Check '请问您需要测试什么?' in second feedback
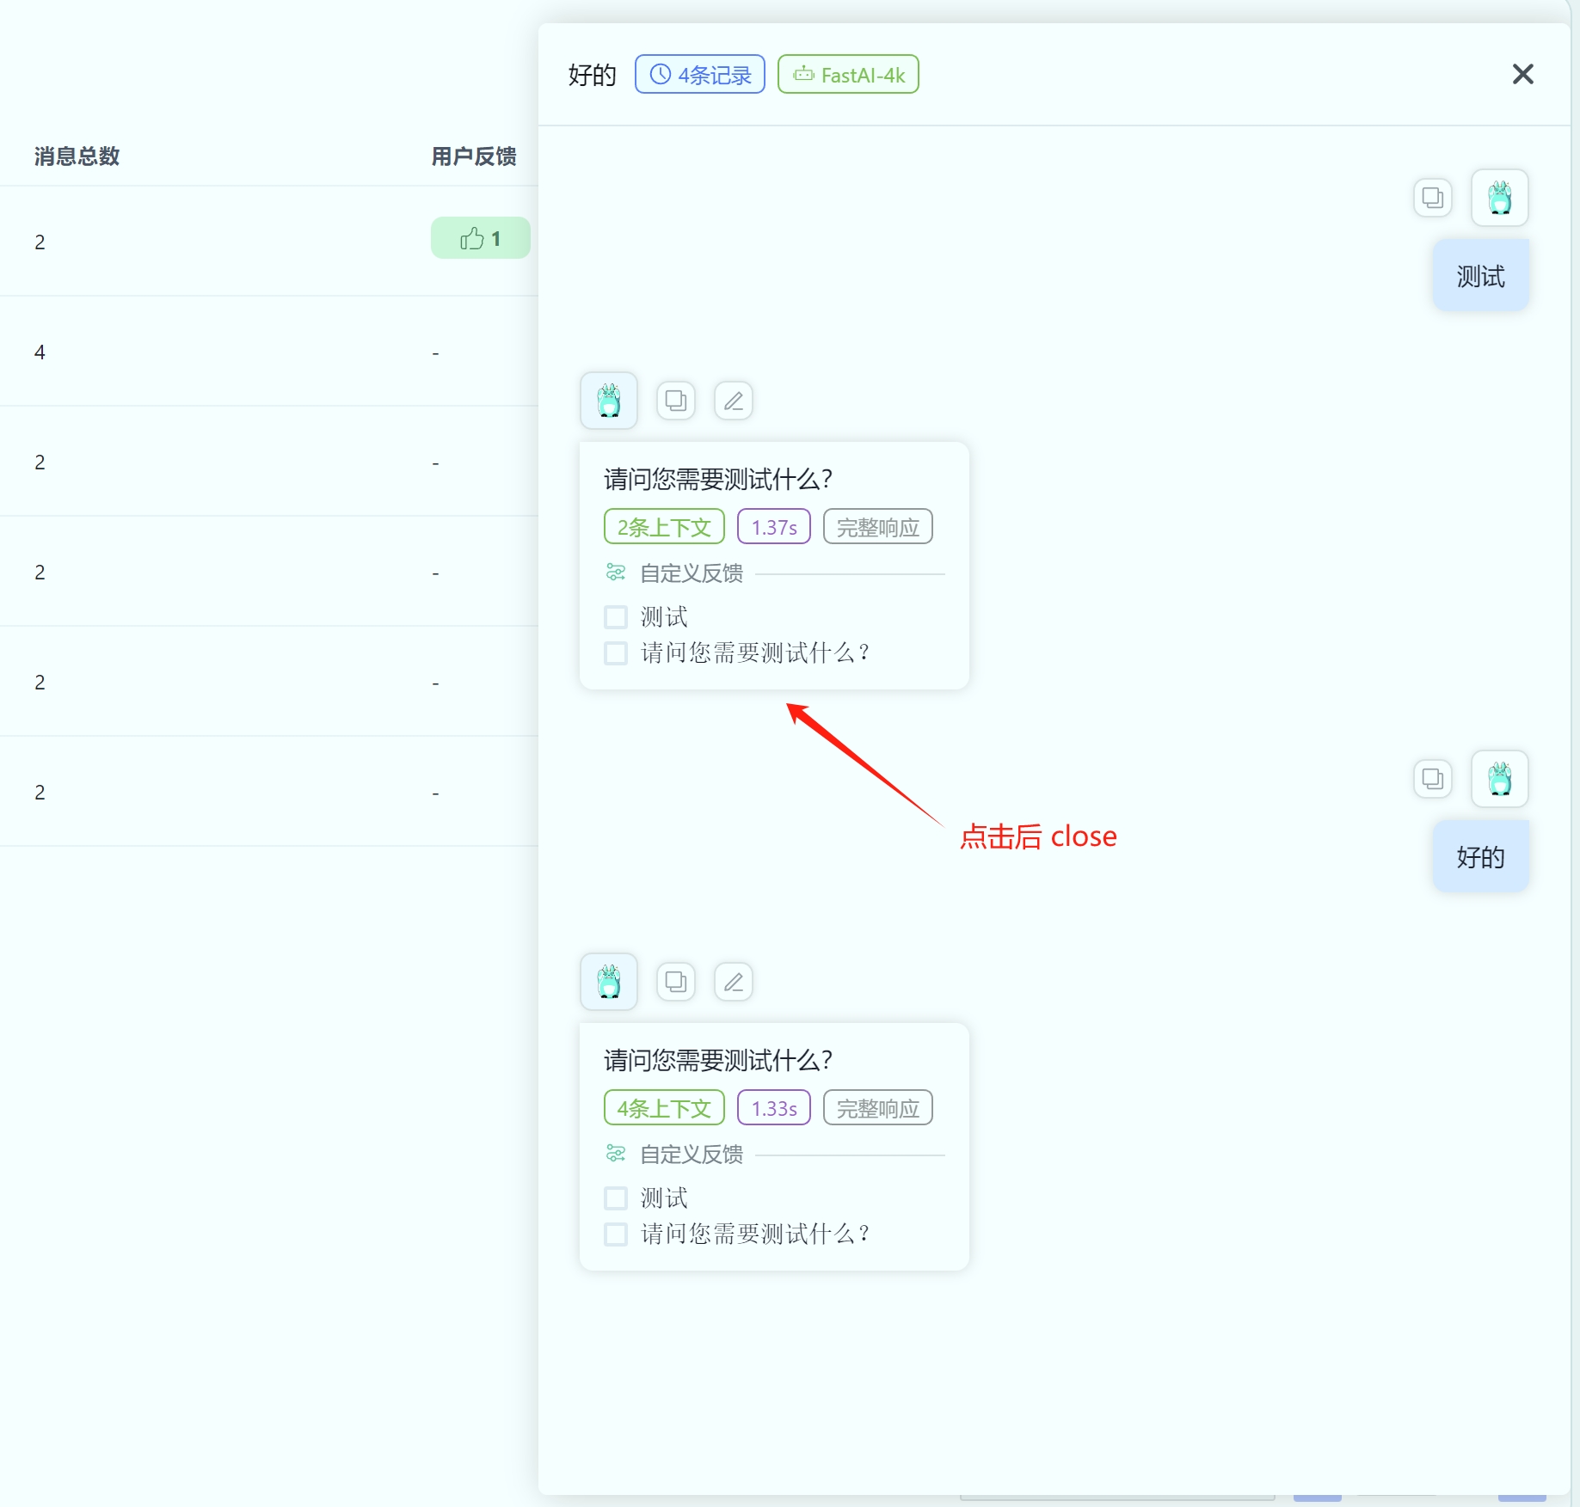The width and height of the screenshot is (1580, 1507). (x=616, y=1234)
